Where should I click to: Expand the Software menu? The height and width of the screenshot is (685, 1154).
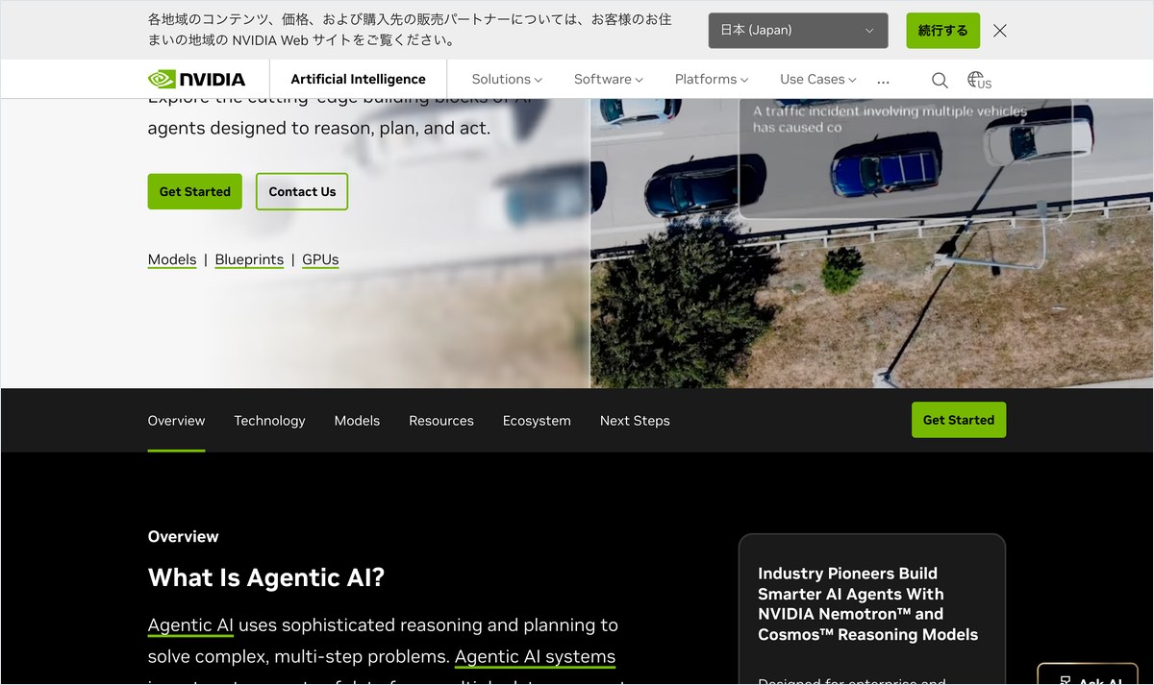609,79
